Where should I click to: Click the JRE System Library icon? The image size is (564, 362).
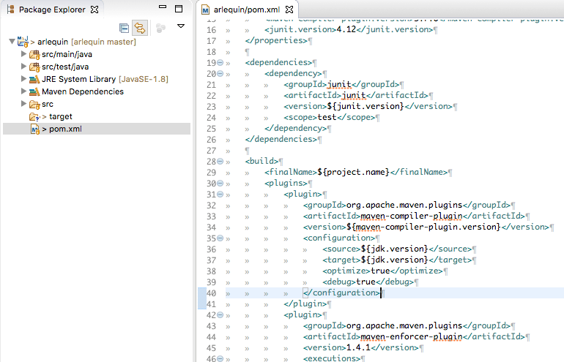coord(34,79)
